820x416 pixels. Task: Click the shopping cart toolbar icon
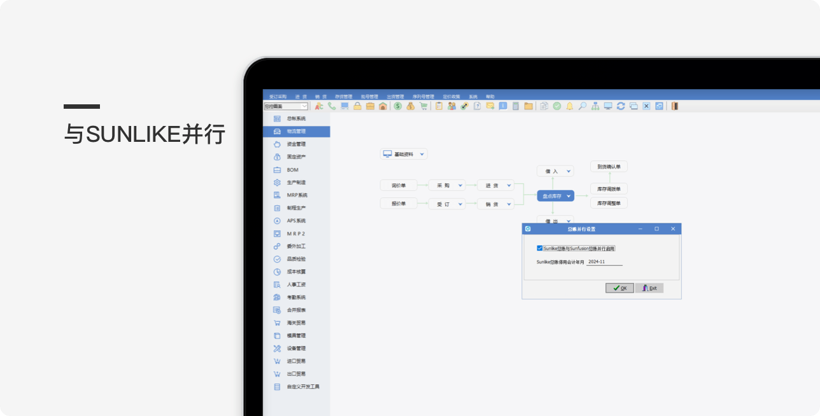point(423,106)
